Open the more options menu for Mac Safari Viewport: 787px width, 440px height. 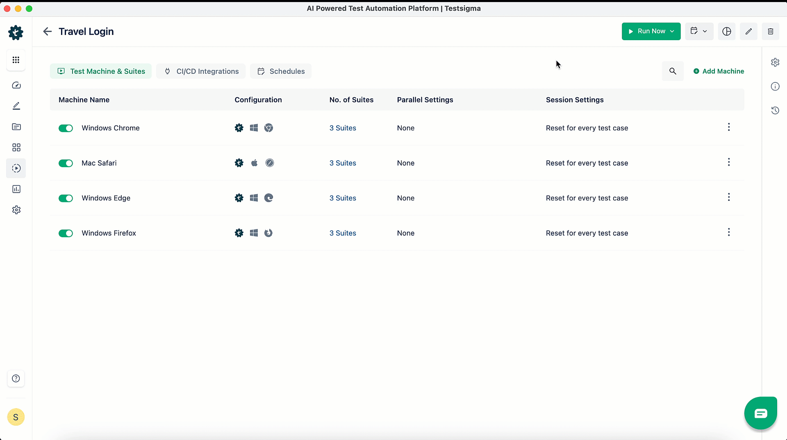pyautogui.click(x=728, y=162)
